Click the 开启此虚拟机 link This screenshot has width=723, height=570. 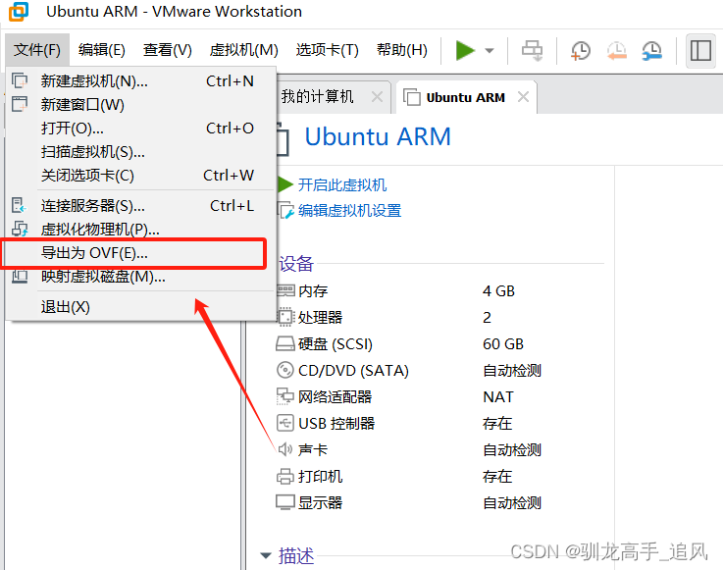342,184
